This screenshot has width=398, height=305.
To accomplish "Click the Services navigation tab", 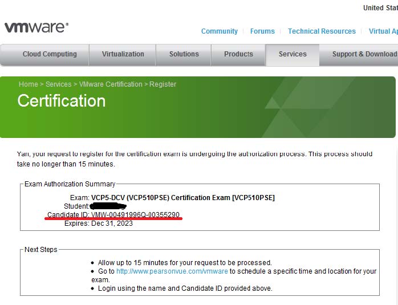I will 293,54.
